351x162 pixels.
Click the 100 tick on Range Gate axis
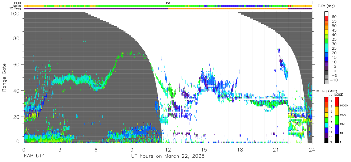[16, 13]
